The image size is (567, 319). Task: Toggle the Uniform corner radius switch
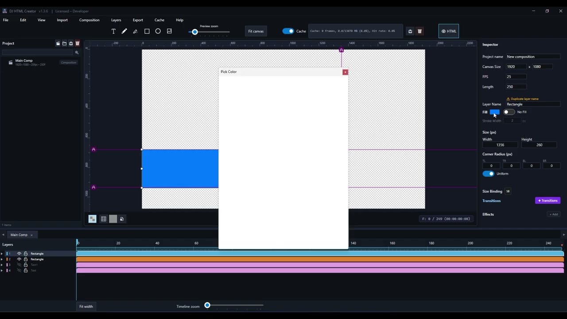(488, 174)
